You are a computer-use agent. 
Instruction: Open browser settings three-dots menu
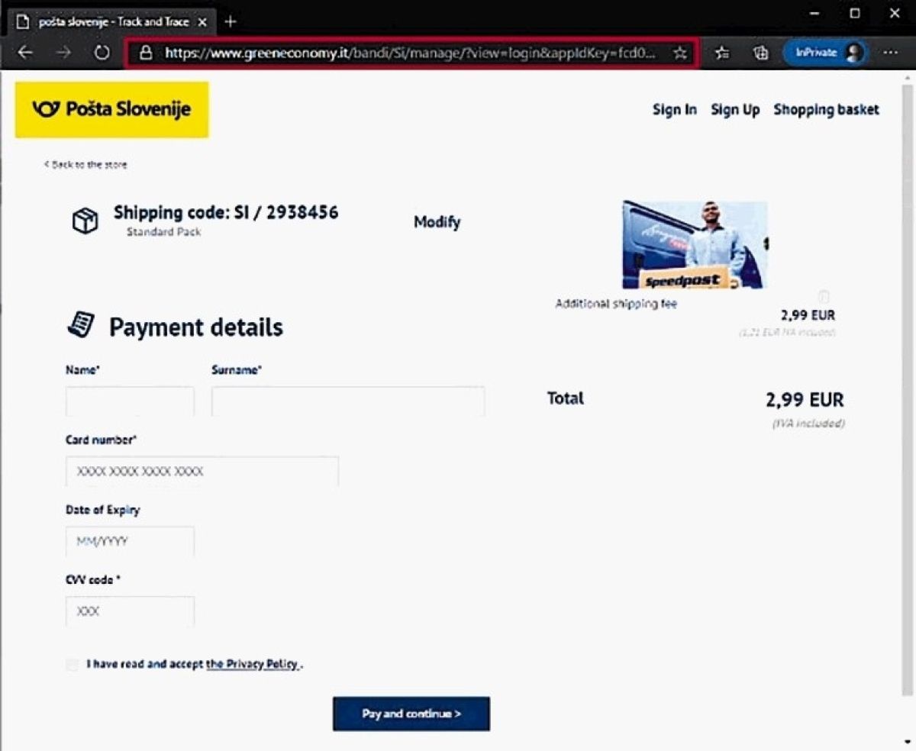click(891, 53)
